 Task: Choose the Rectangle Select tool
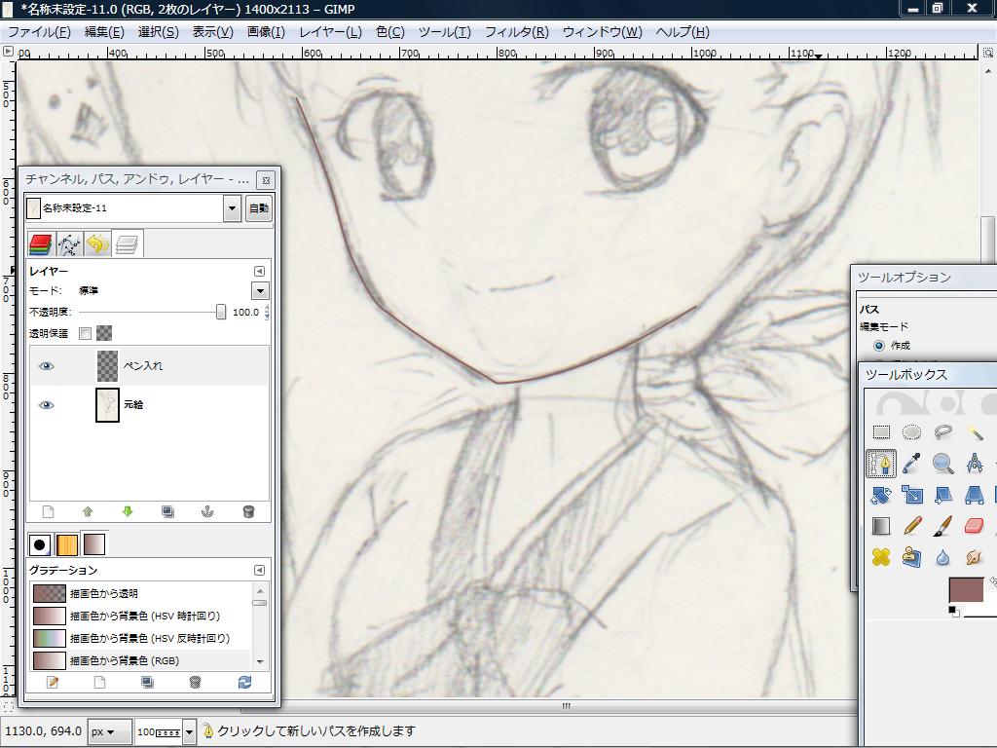881,432
